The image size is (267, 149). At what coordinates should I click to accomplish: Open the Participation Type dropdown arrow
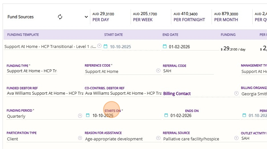point(80,138)
